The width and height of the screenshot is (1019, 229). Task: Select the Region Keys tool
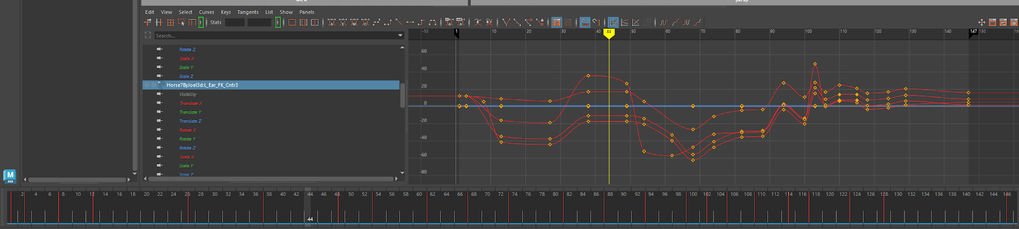[181, 22]
